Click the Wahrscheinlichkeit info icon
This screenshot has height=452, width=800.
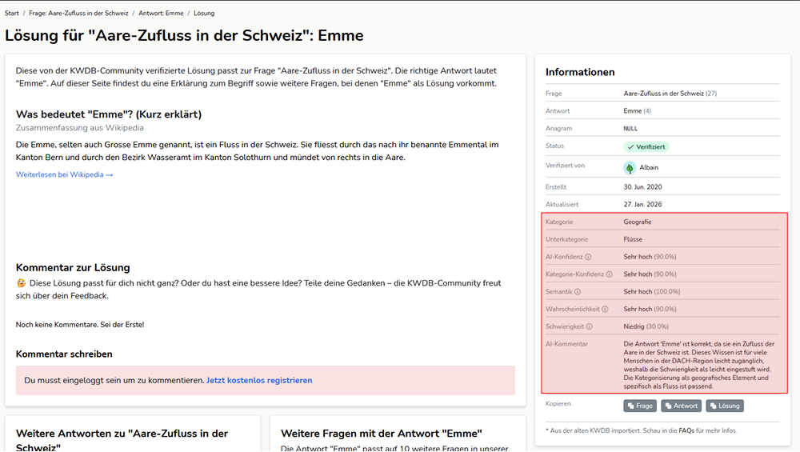[x=605, y=310]
